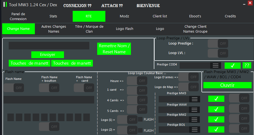This screenshot has width=254, height=135.
Task: Open the Prestige WAW dropdown list
Action: coord(194,110)
